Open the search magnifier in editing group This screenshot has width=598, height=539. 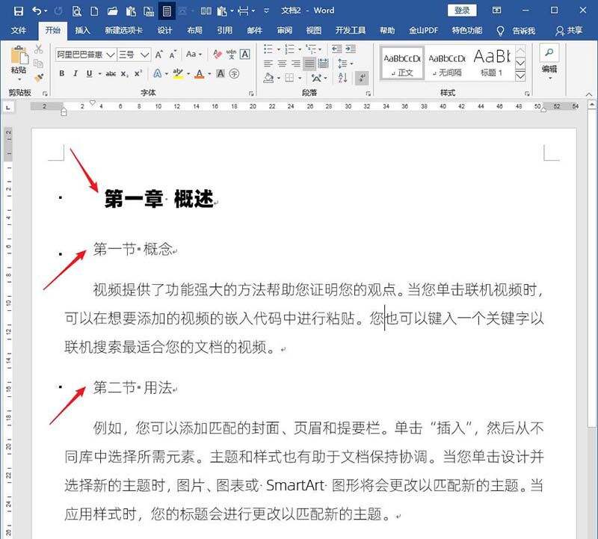[x=549, y=52]
